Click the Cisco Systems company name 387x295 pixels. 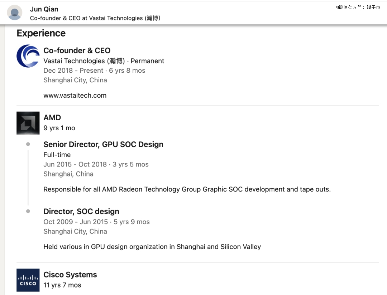(x=70, y=275)
